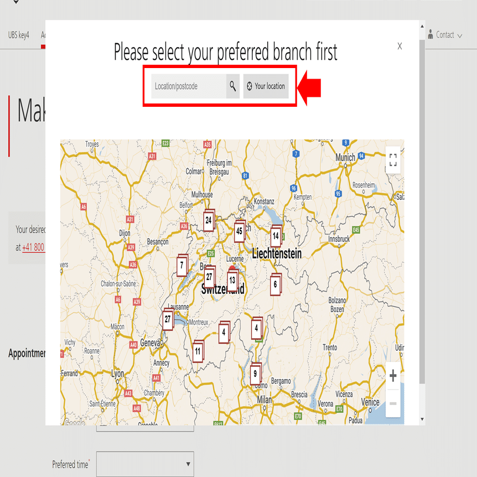Open the cluster marker labeled 11

198,351
